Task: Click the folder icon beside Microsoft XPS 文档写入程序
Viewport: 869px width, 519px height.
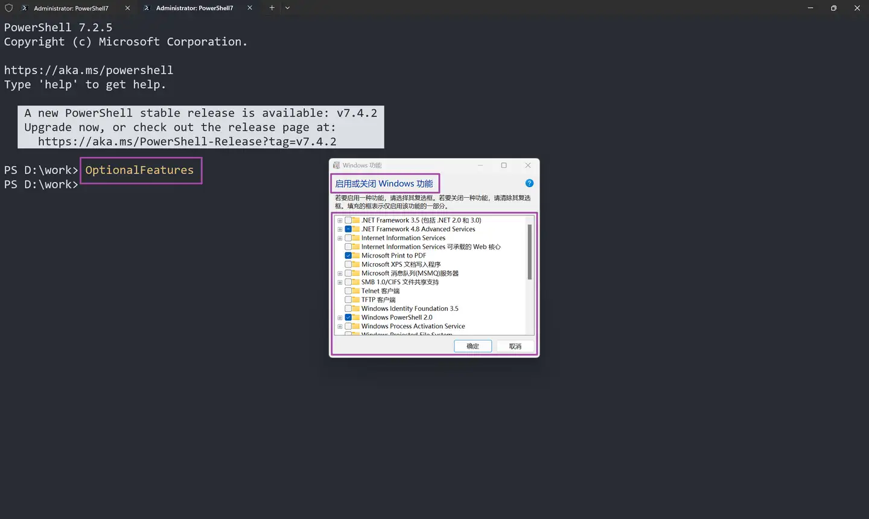Action: coord(356,264)
